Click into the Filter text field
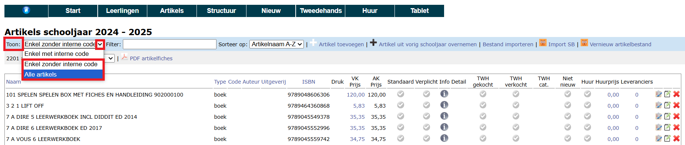Viewport: 685px width, 145px height. tap(169, 44)
